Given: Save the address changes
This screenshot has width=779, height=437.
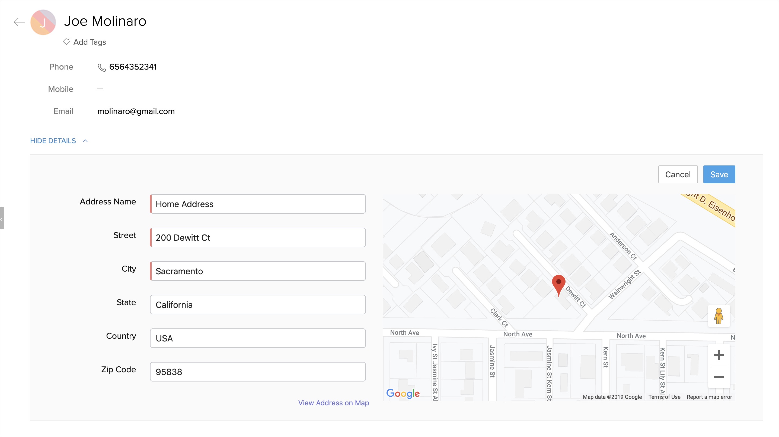Looking at the screenshot, I should (x=719, y=174).
